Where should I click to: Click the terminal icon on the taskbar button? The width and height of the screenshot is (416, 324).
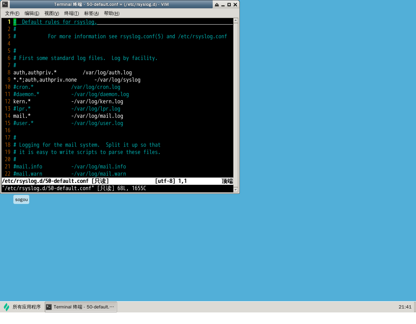49,307
